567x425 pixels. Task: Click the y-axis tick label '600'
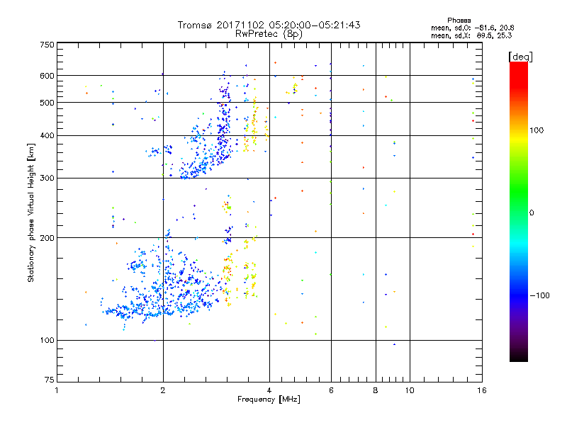tap(47, 76)
